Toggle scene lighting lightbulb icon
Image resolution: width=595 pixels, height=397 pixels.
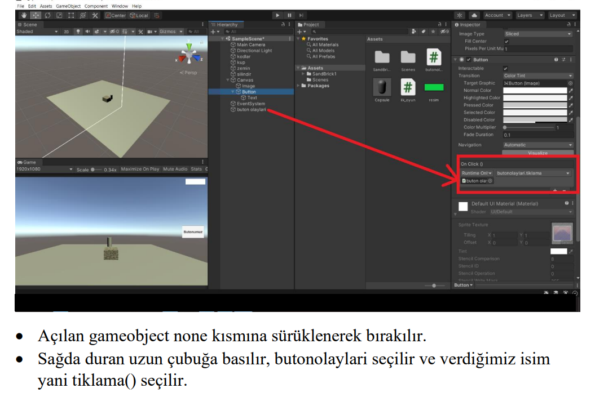click(78, 32)
